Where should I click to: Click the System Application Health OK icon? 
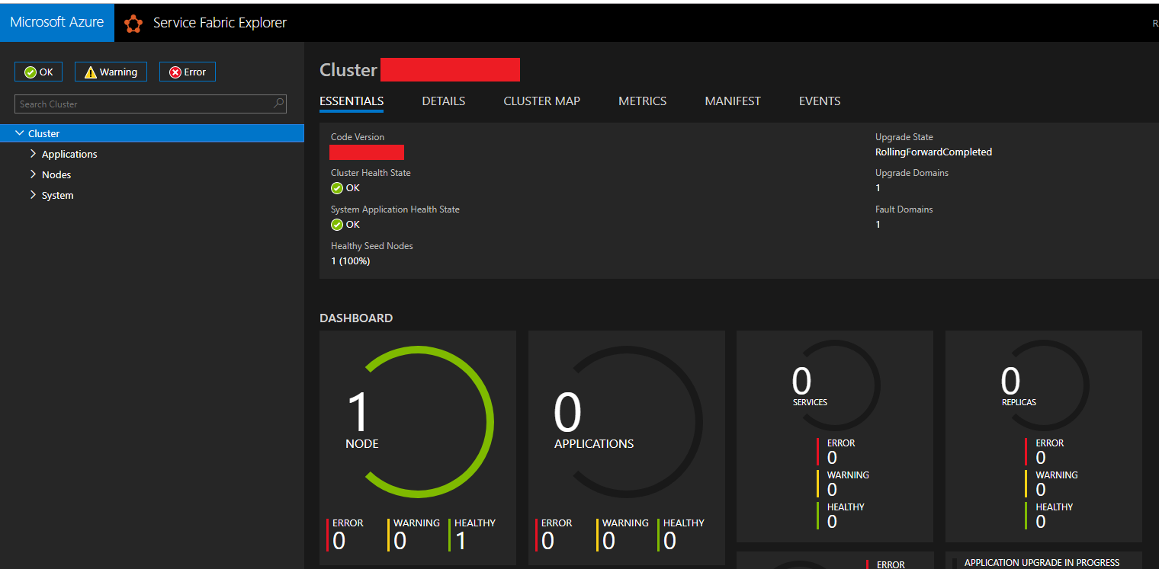(x=335, y=224)
